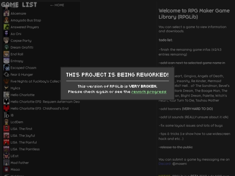Open the Entropy game entry
Viewport: 235px width, 176px height.
click(x=17, y=61)
